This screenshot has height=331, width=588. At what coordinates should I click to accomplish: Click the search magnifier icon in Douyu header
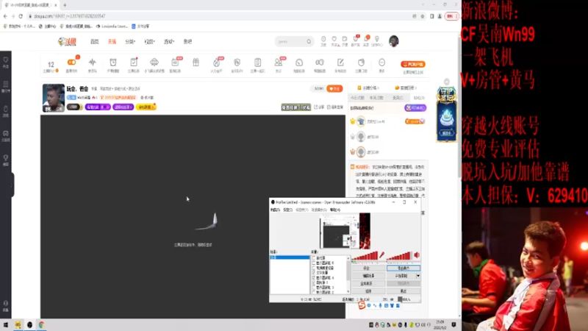pyautogui.click(x=309, y=42)
